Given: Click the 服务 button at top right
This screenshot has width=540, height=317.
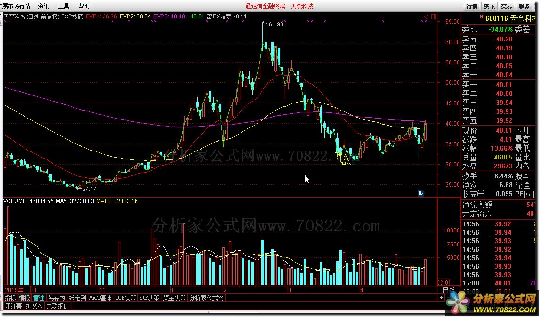Looking at the screenshot, I should (524, 6).
